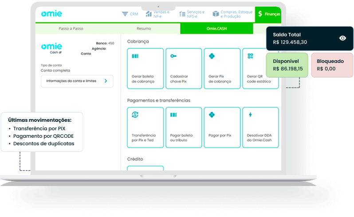The height and width of the screenshot is (217, 354).
Task: Click the lightning icon on Desativar DDA card
Action: coord(250,115)
